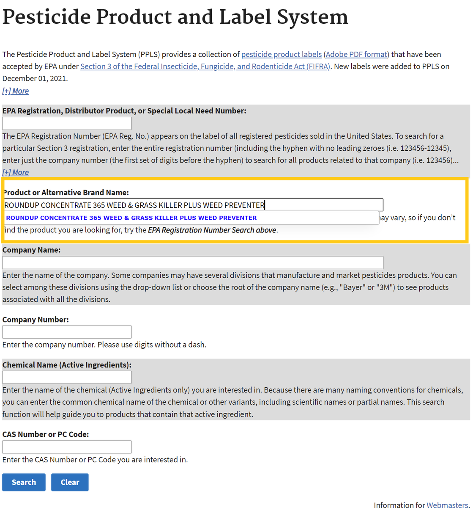Viewport: 473px width, 508px height.
Task: Click the EPA Registration Number input box
Action: [x=67, y=124]
